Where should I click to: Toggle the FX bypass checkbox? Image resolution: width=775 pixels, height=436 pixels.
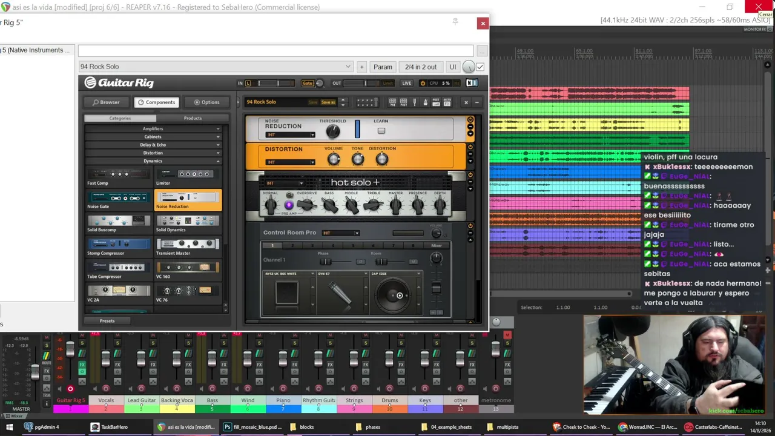coord(480,67)
